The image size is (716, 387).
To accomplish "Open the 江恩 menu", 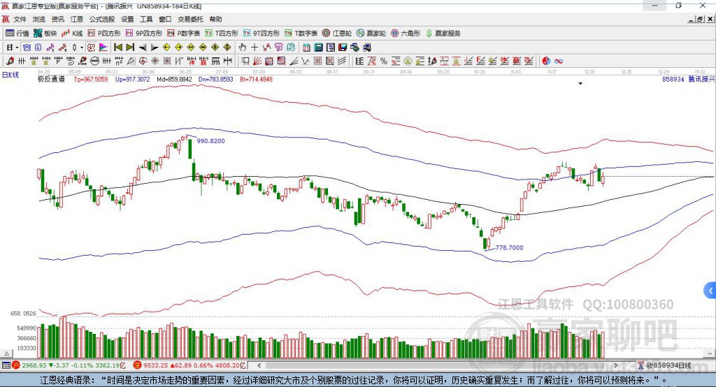I will pyautogui.click(x=77, y=19).
